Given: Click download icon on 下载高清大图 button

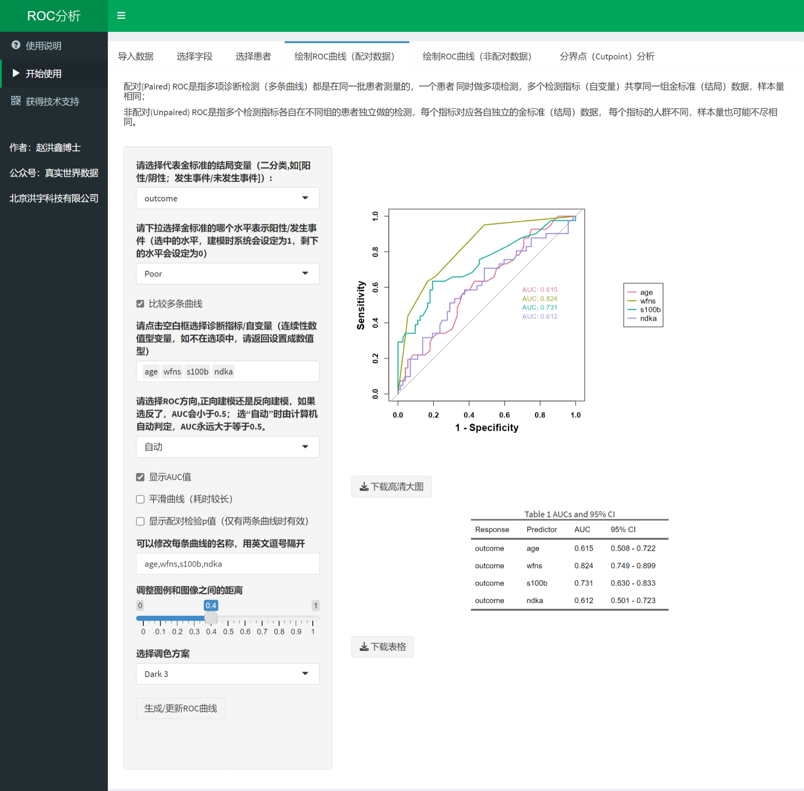Looking at the screenshot, I should (x=364, y=486).
